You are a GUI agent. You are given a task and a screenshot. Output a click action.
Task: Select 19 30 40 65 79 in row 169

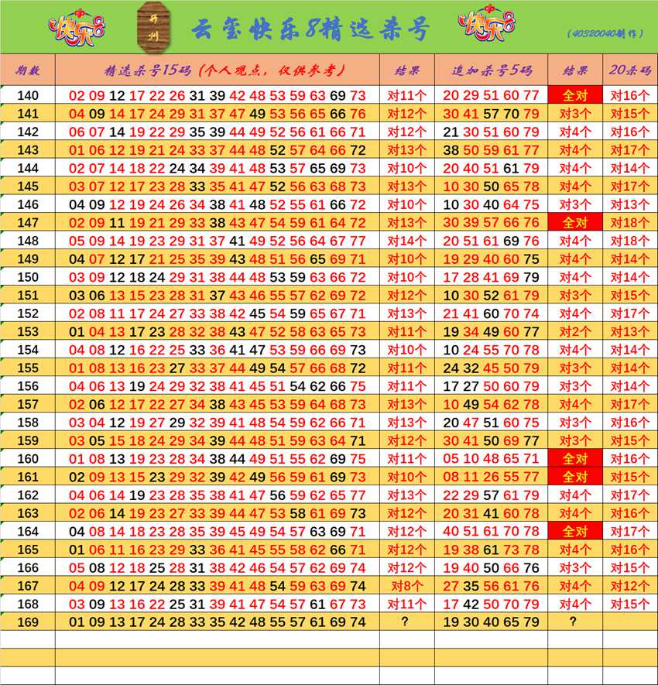point(491,622)
